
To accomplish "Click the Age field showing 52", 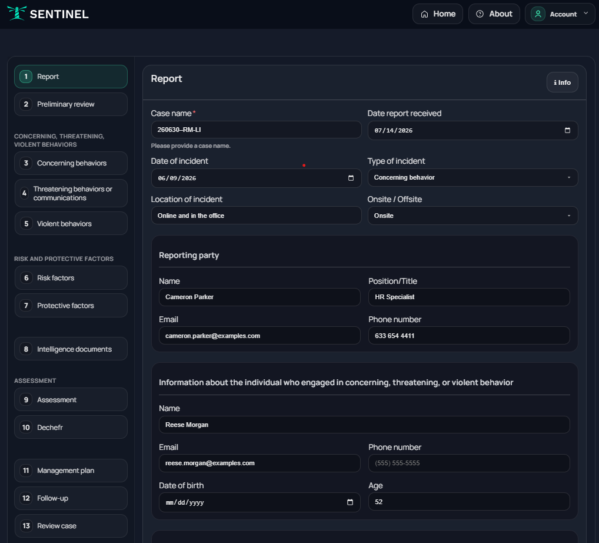I will [469, 501].
